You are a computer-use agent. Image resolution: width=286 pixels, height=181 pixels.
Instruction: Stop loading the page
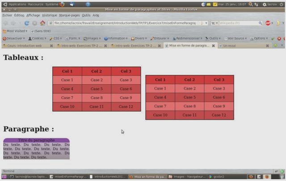(34, 23)
